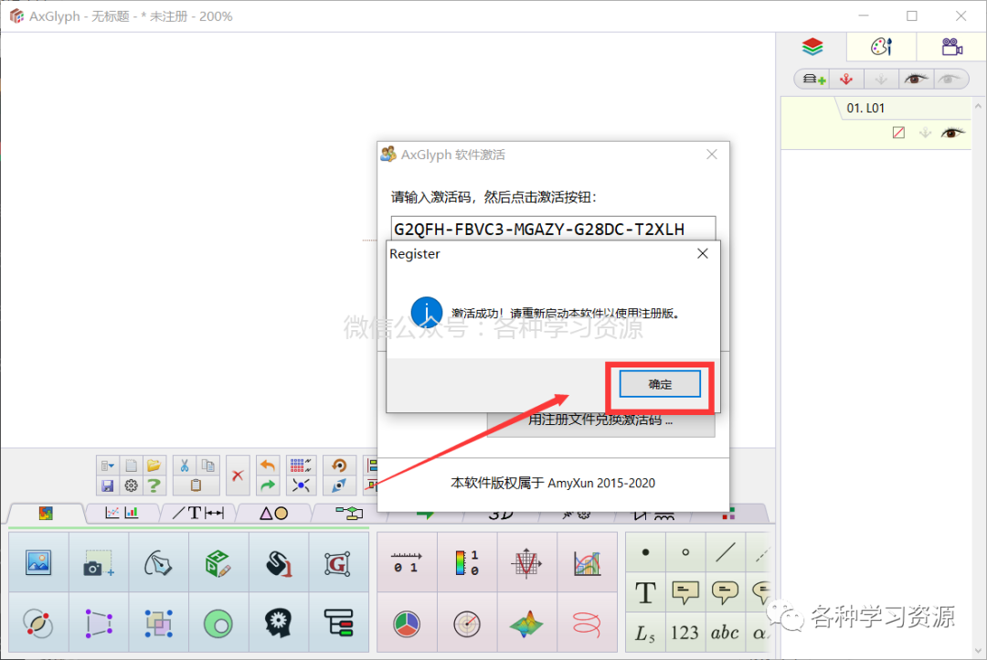Insert a 3D surface plot
This screenshot has width=987, height=660.
click(x=526, y=623)
